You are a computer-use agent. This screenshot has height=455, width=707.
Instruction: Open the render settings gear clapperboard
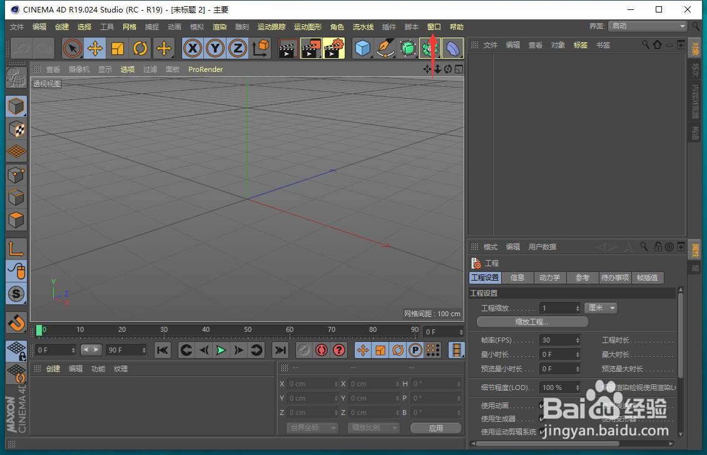coord(333,48)
